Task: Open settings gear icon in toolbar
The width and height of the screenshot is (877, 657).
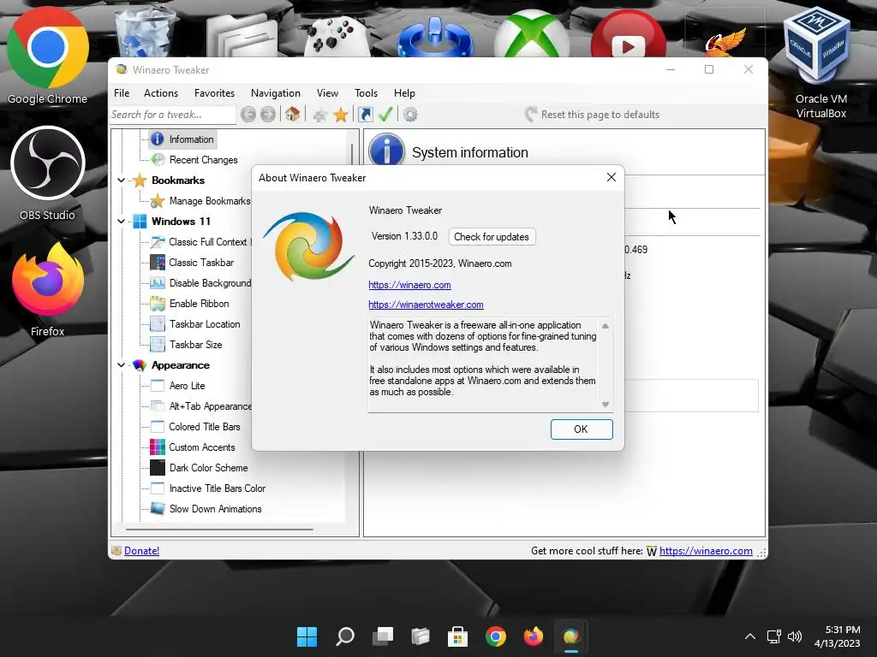Action: coord(410,115)
